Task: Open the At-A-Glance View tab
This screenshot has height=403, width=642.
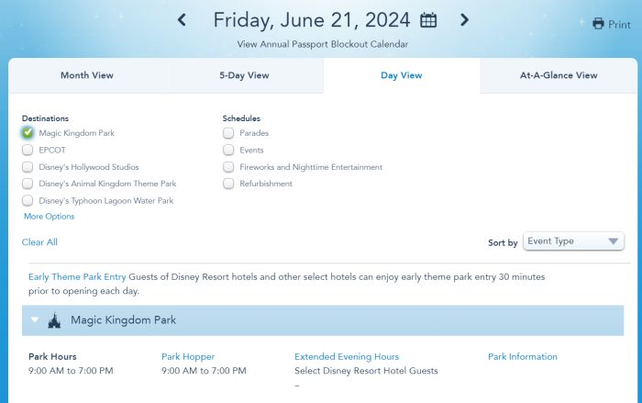Action: tap(559, 75)
